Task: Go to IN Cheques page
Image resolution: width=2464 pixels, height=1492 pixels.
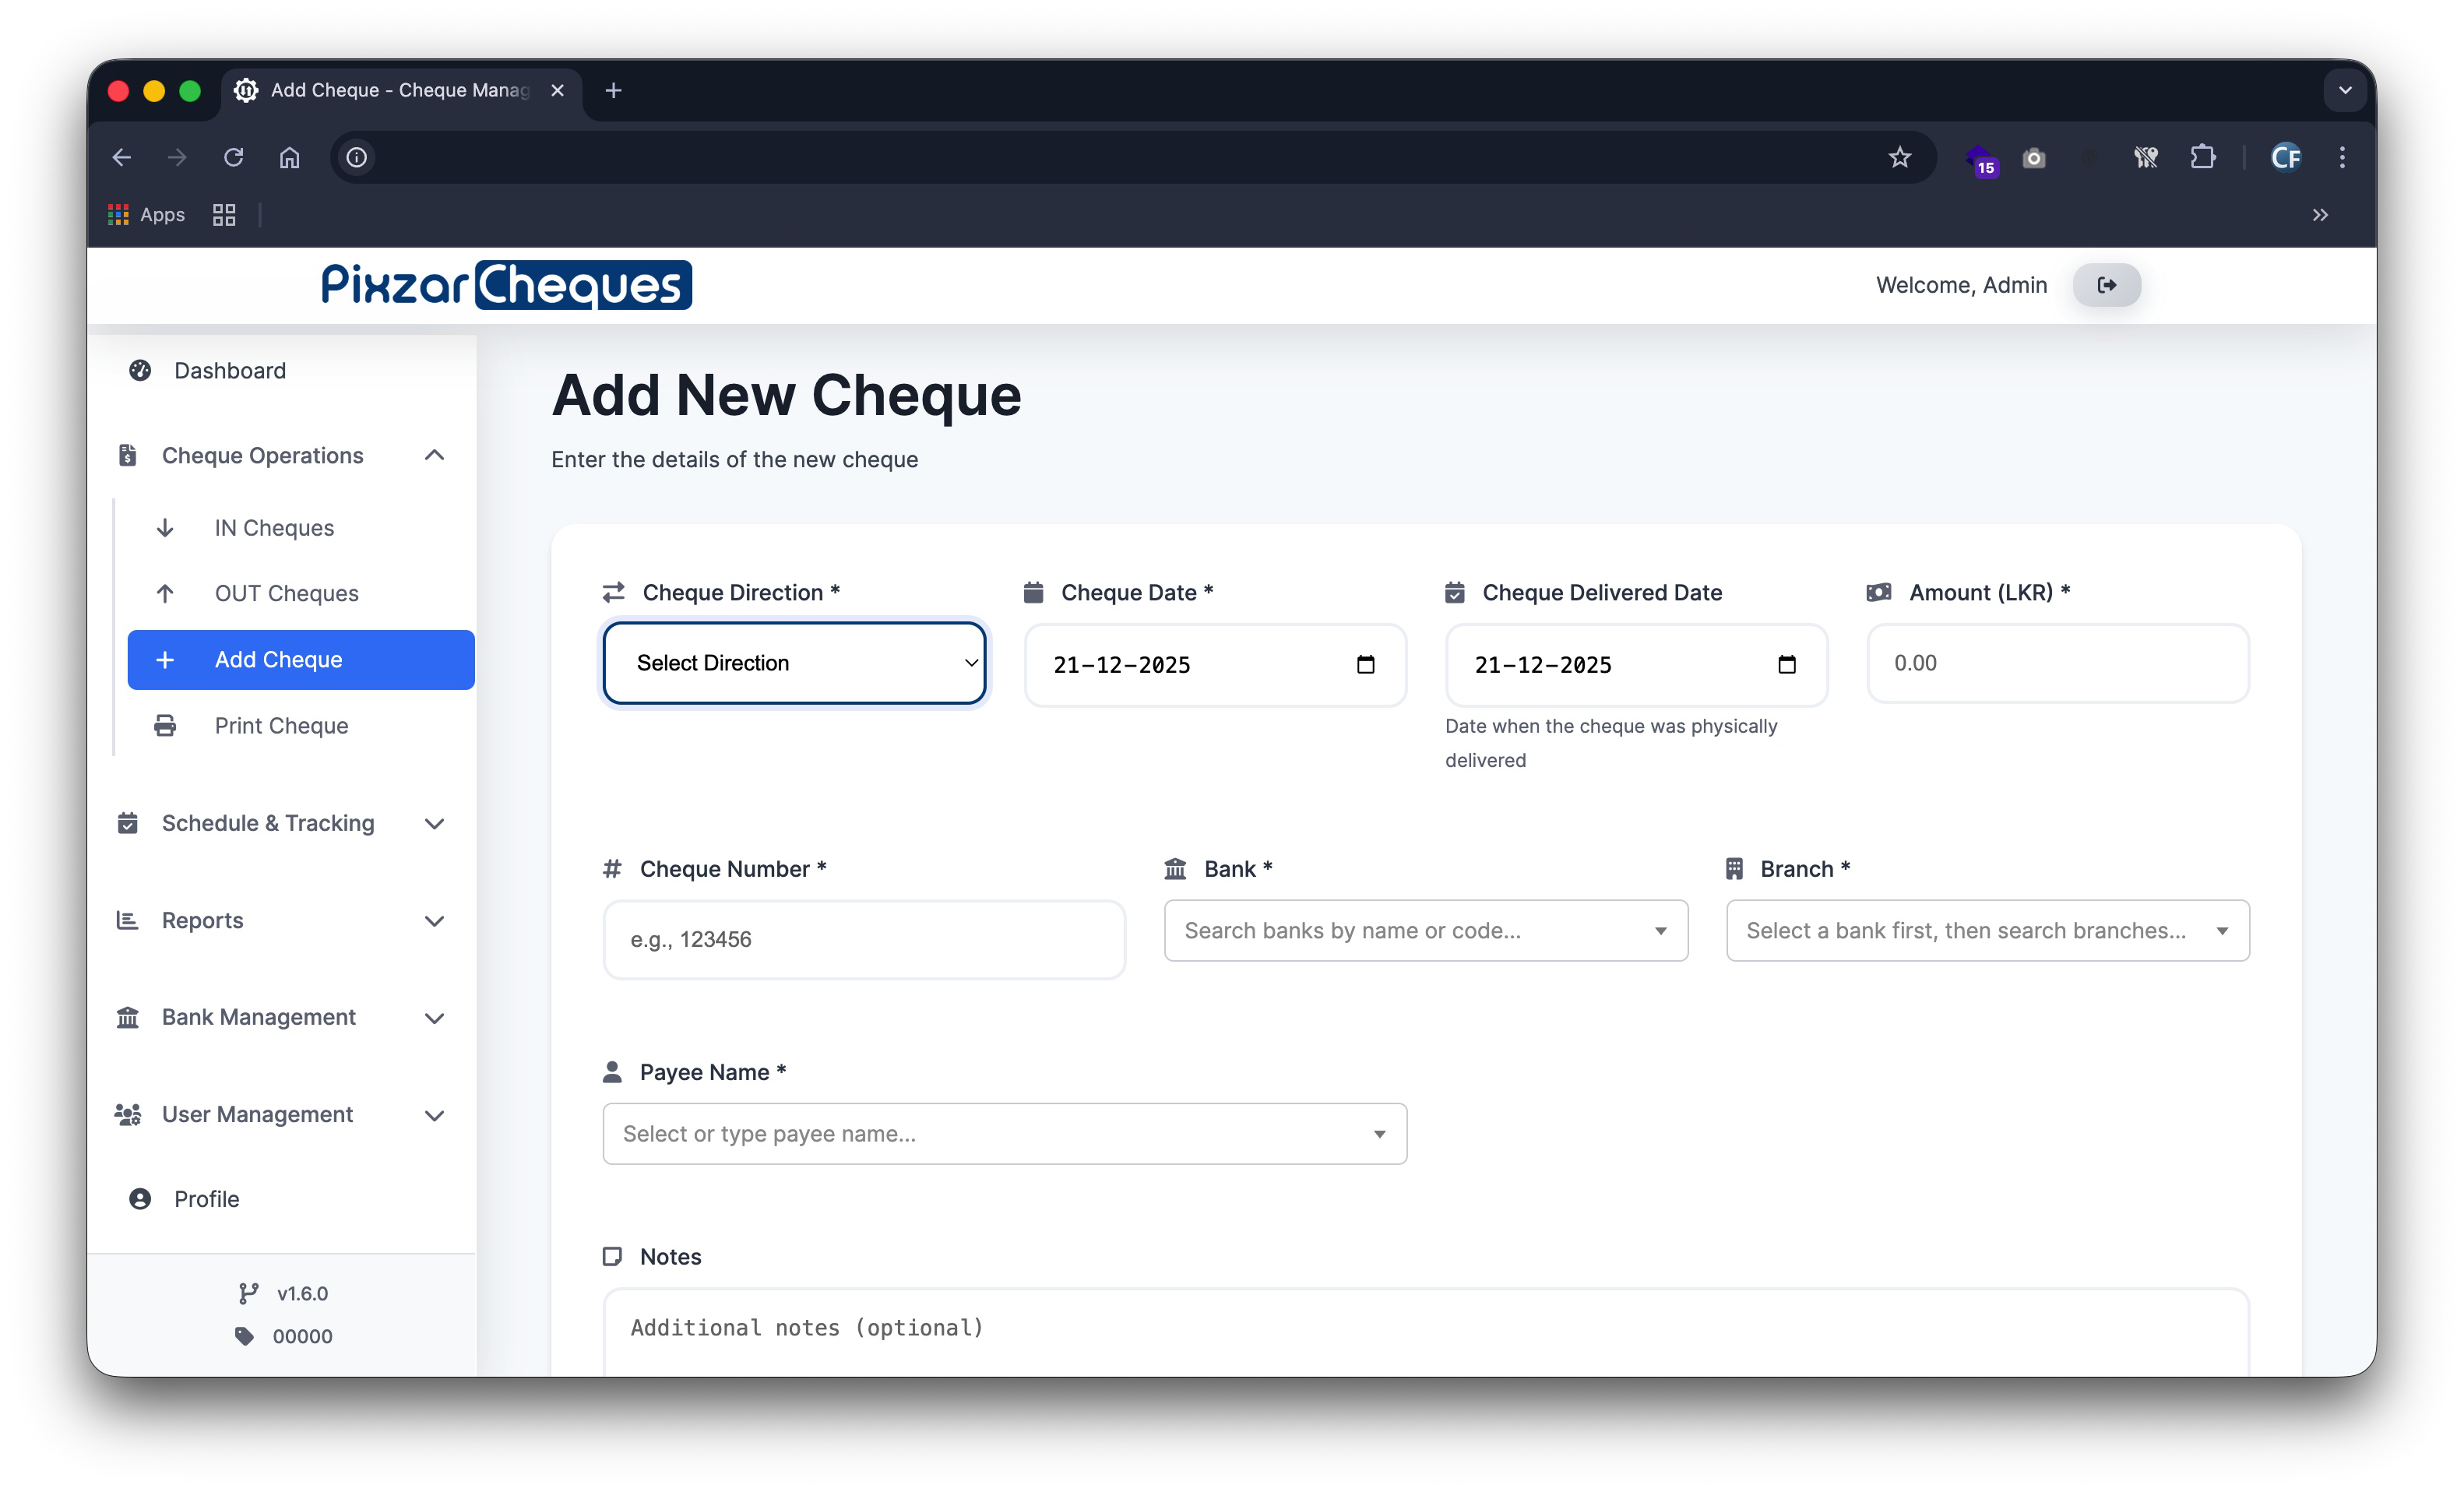Action: coord(274,528)
